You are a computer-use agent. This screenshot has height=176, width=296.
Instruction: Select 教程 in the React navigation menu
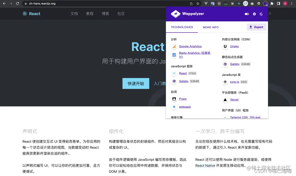[90, 13]
